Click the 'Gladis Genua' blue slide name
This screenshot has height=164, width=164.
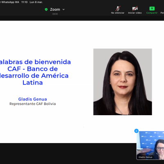[32, 99]
